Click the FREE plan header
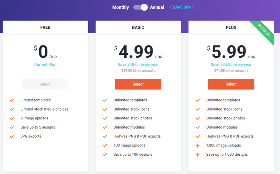The width and height of the screenshot is (280, 174). pos(45,27)
